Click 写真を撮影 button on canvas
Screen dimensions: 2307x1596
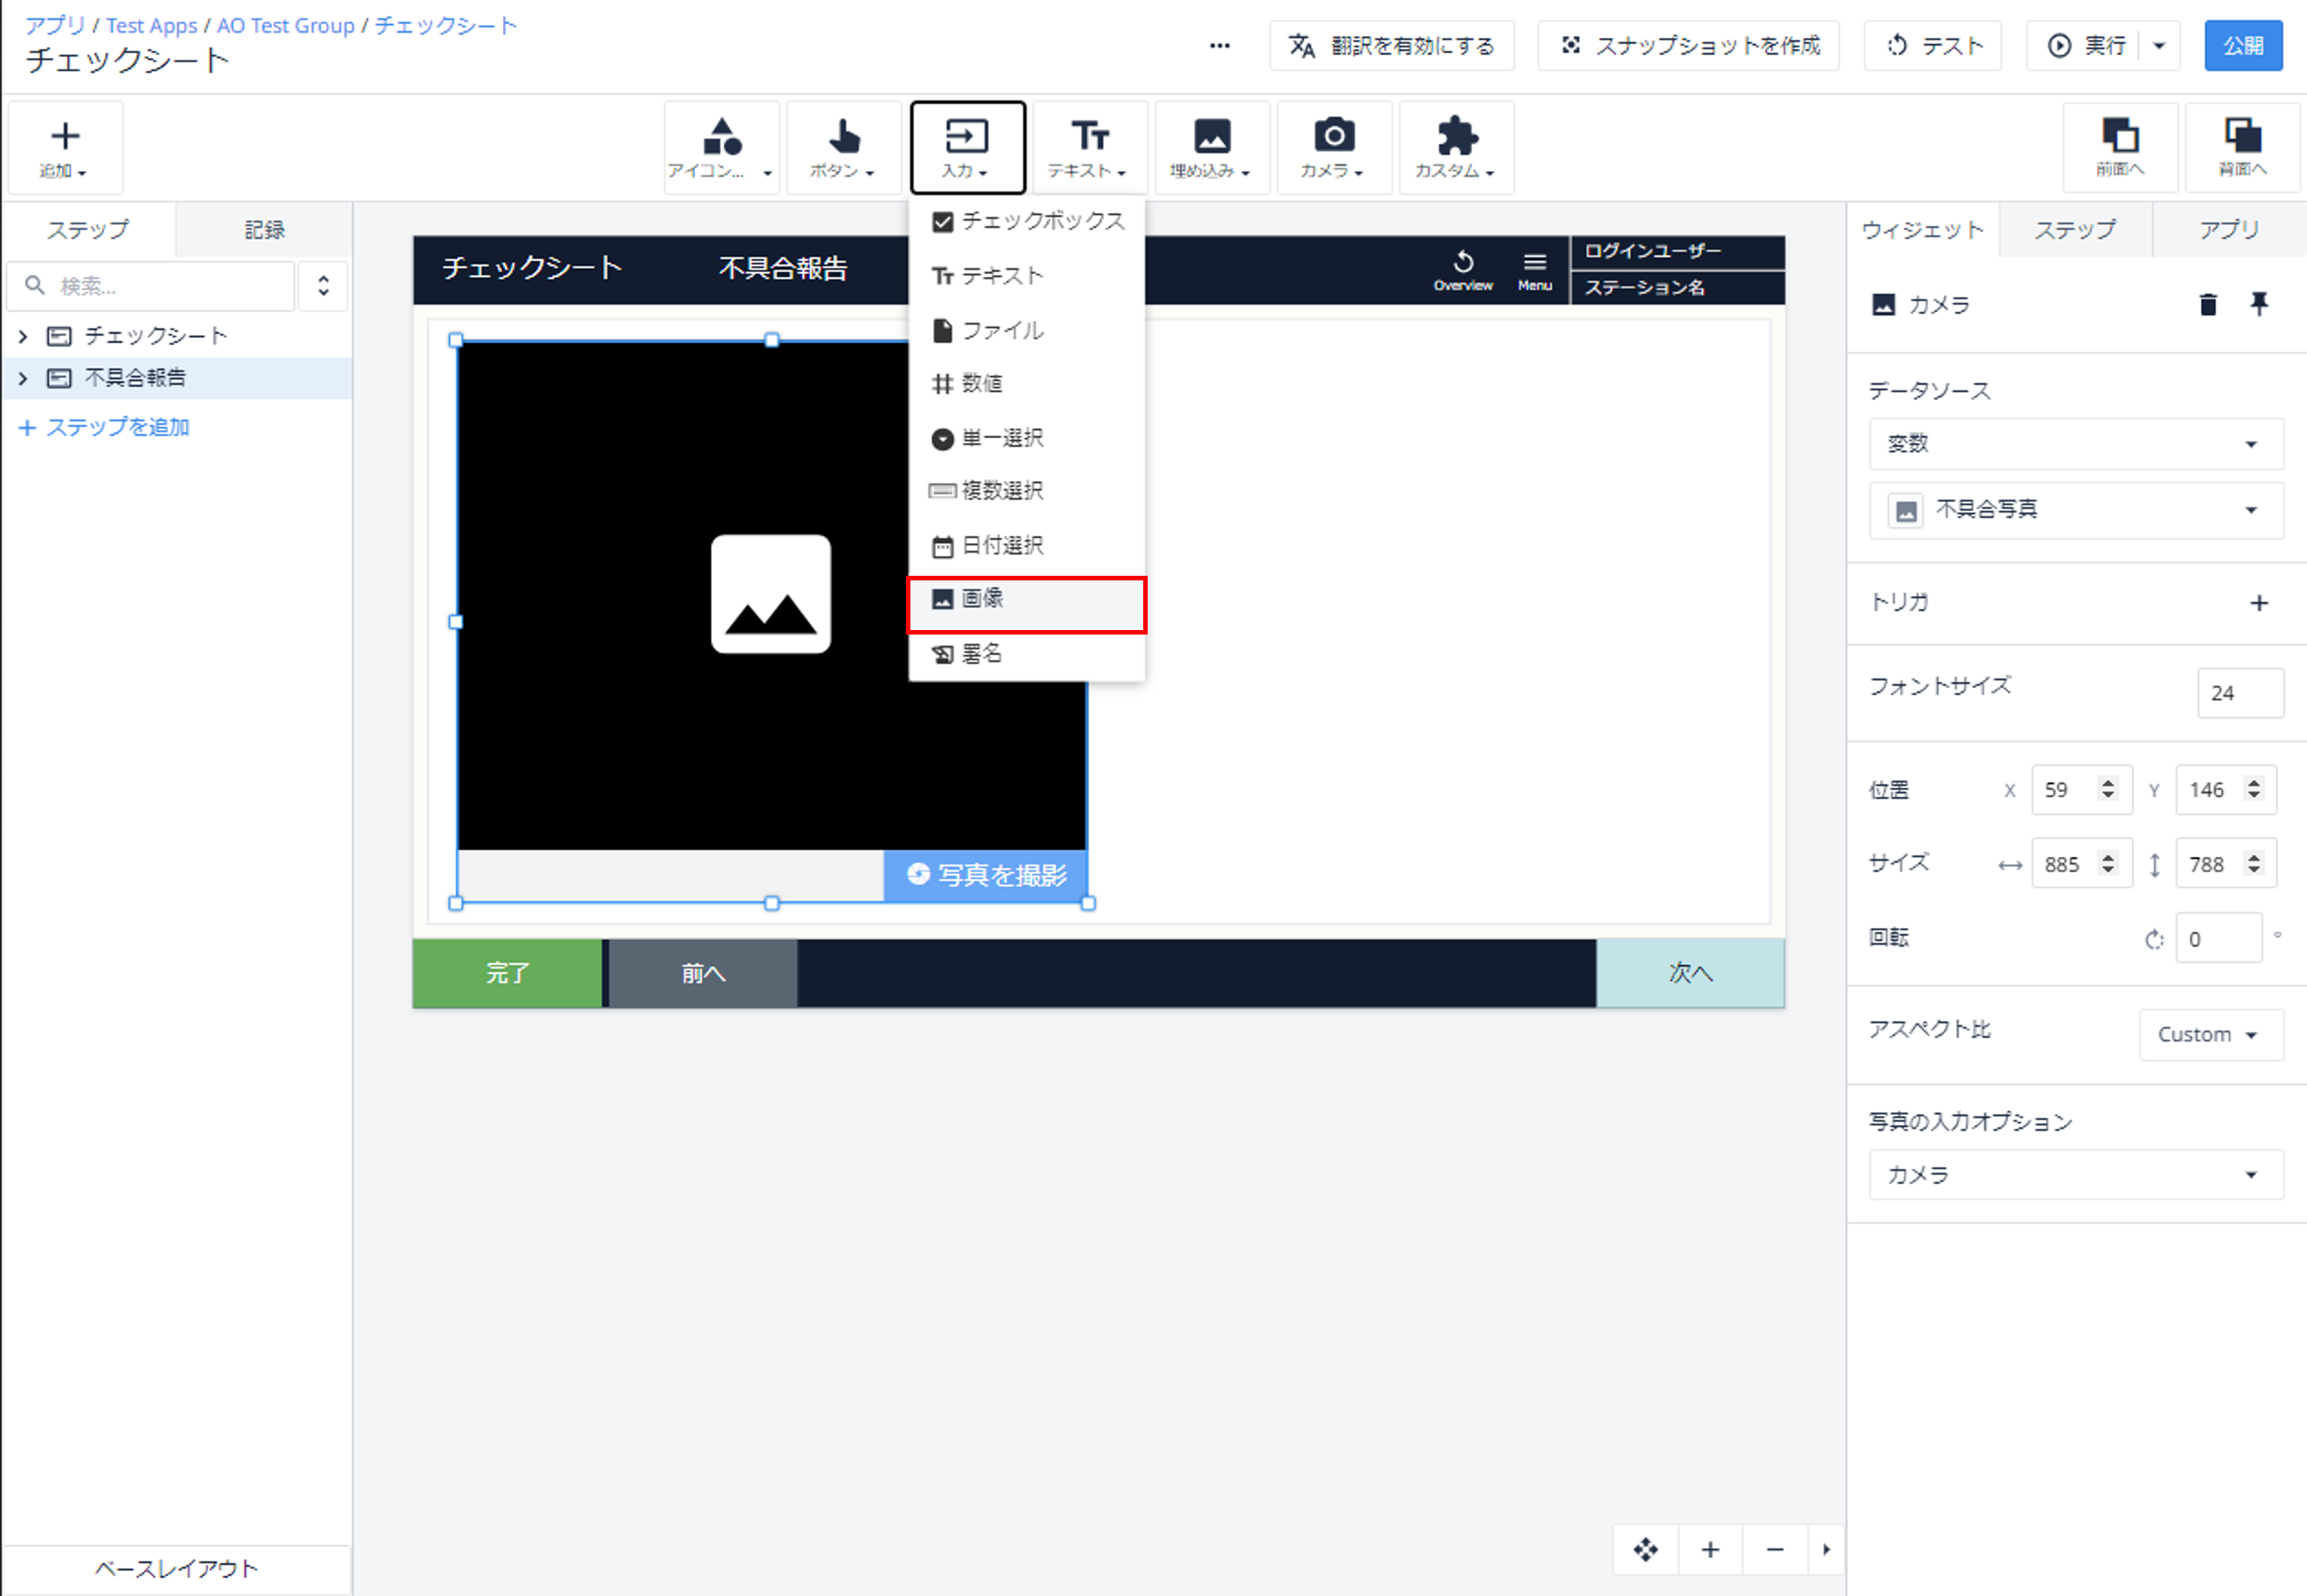pyautogui.click(x=985, y=875)
